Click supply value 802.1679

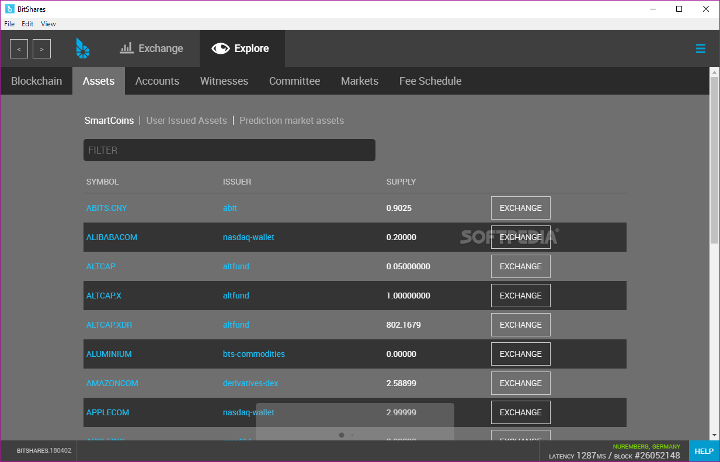pyautogui.click(x=404, y=325)
